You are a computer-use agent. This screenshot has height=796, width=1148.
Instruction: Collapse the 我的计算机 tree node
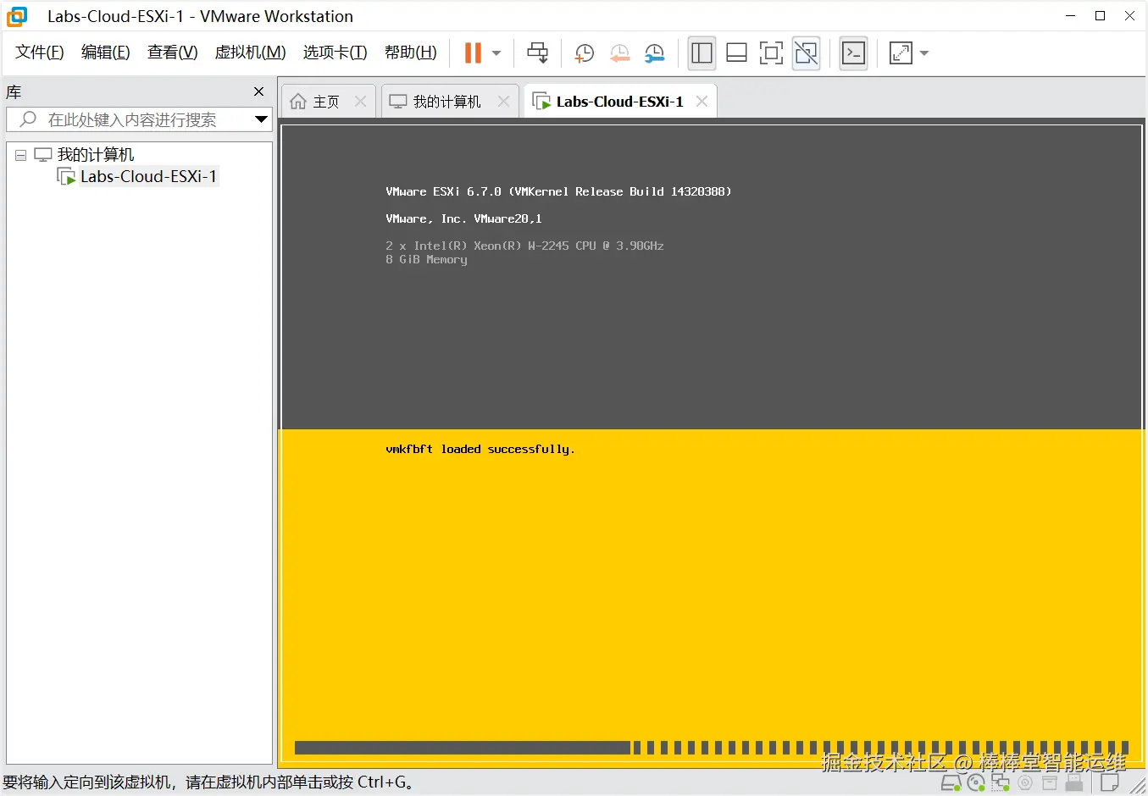[x=20, y=156]
